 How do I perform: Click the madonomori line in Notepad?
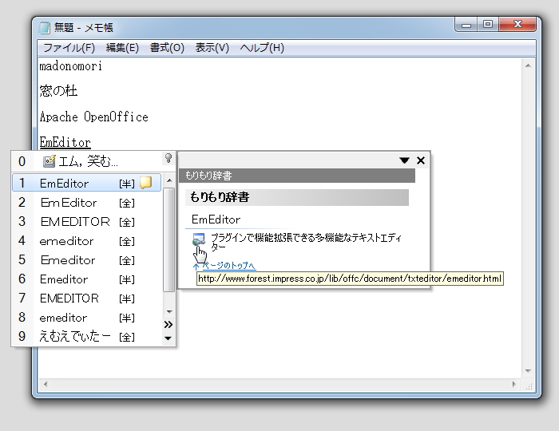click(x=70, y=66)
